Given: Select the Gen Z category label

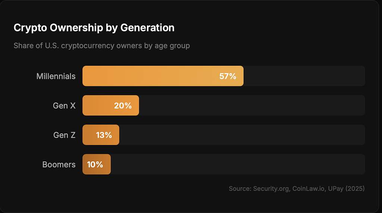Looking at the screenshot, I should [64, 135].
